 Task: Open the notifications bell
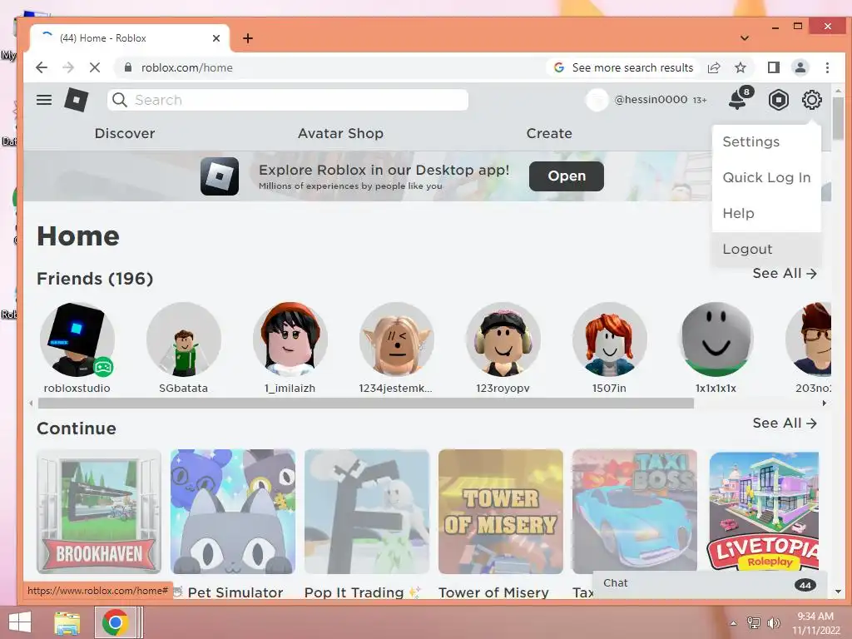point(737,100)
